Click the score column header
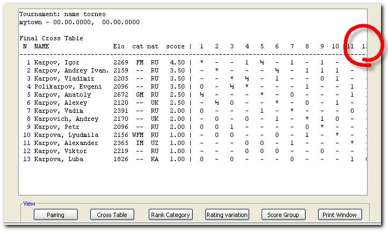The height and width of the screenshot is (232, 388). (175, 47)
